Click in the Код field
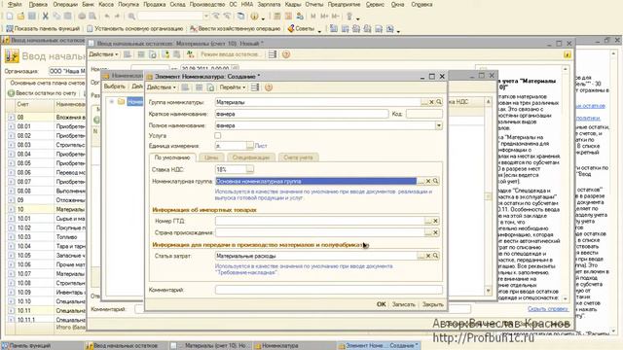This screenshot has height=350, width=623. [424, 114]
